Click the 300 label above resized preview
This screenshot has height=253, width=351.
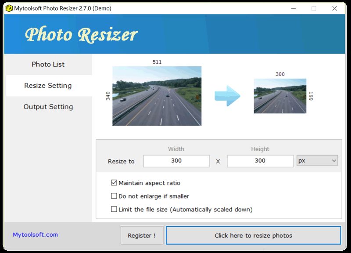click(x=280, y=74)
